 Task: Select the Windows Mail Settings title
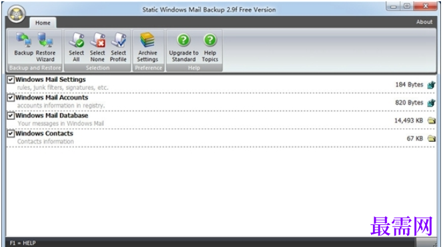point(51,79)
